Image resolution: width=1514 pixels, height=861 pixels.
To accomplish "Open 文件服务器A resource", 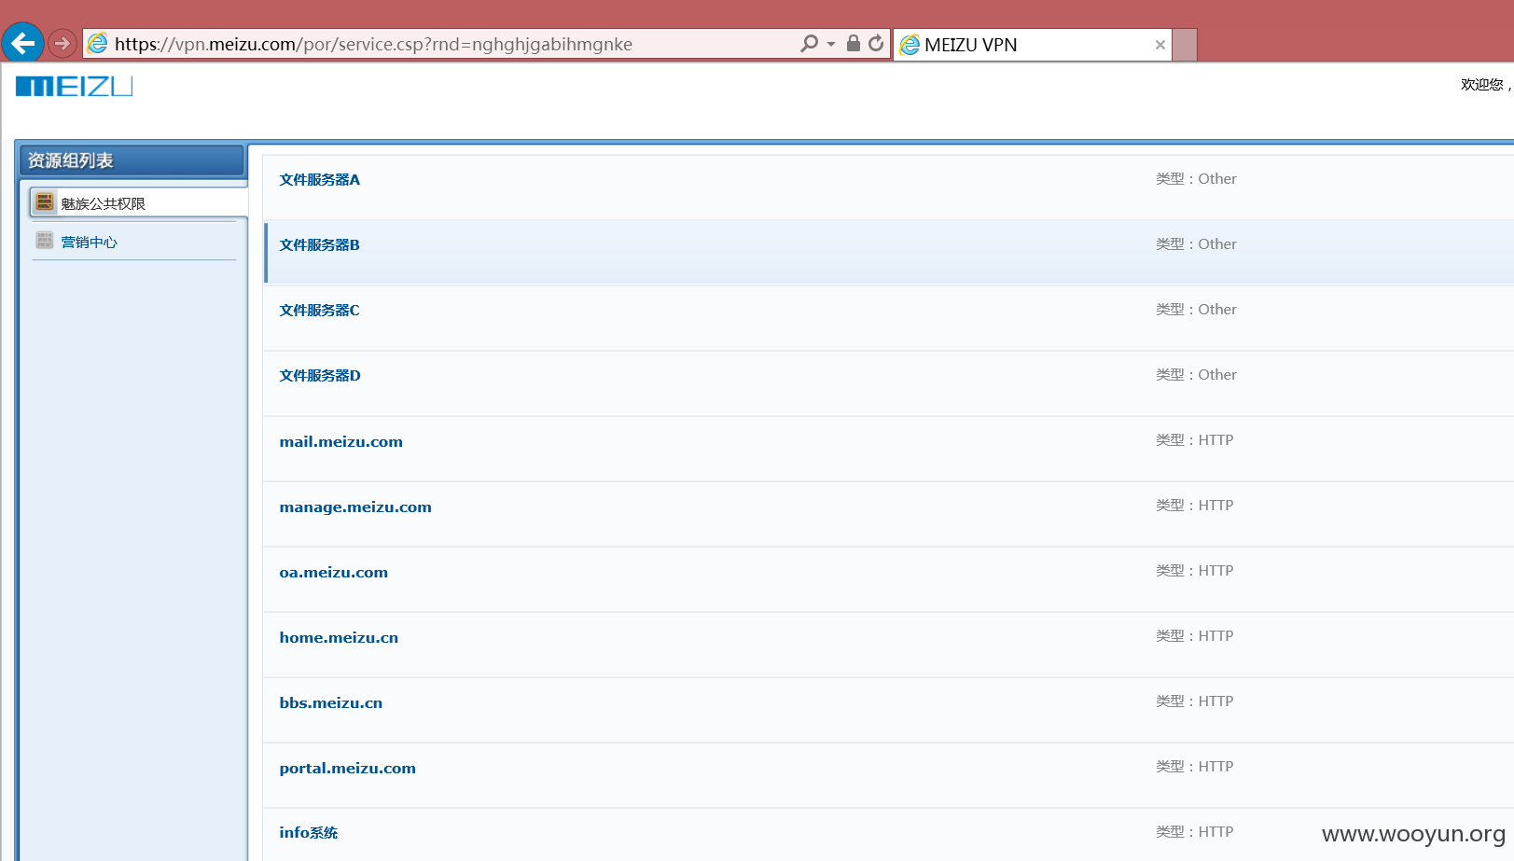I will tap(320, 179).
